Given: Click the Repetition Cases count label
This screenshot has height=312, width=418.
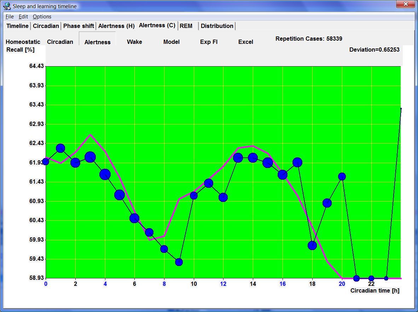Looking at the screenshot, I should 309,39.
